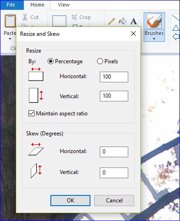Select the Percentage radio button
Image resolution: width=180 pixels, height=221 pixels.
[50, 61]
